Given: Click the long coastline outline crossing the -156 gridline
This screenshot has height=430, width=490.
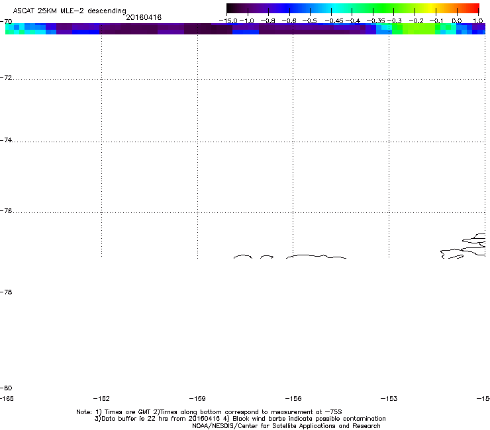Looking at the screenshot, I should (316, 257).
